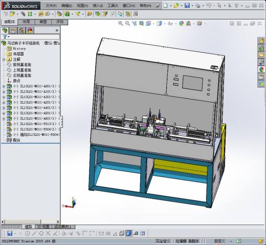Click the Help question mark icon
The image size is (266, 245).
[237, 6]
